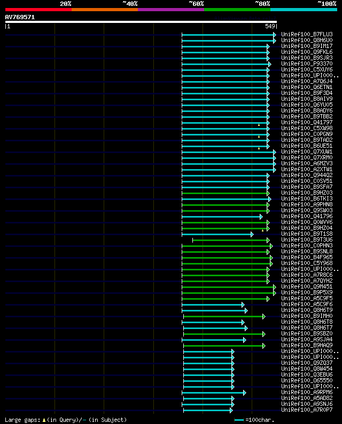This screenshot has height=424, width=342.
Task: Select the UniRef100_B9HZ03 label
Action: click(x=307, y=193)
